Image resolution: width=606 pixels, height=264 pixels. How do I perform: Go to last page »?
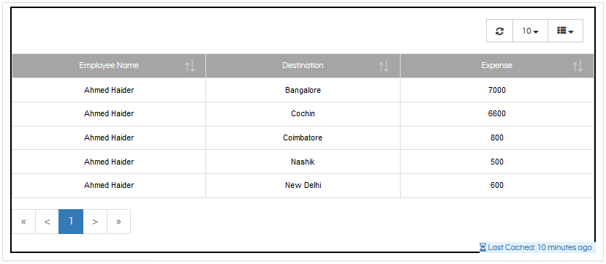point(118,222)
